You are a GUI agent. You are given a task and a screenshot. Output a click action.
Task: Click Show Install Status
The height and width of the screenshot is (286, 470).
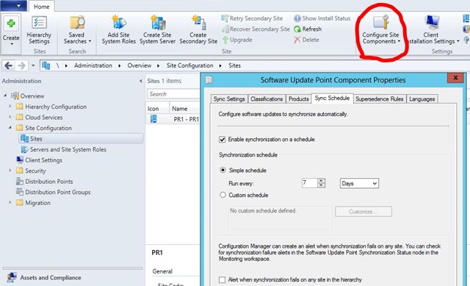pyautogui.click(x=322, y=18)
